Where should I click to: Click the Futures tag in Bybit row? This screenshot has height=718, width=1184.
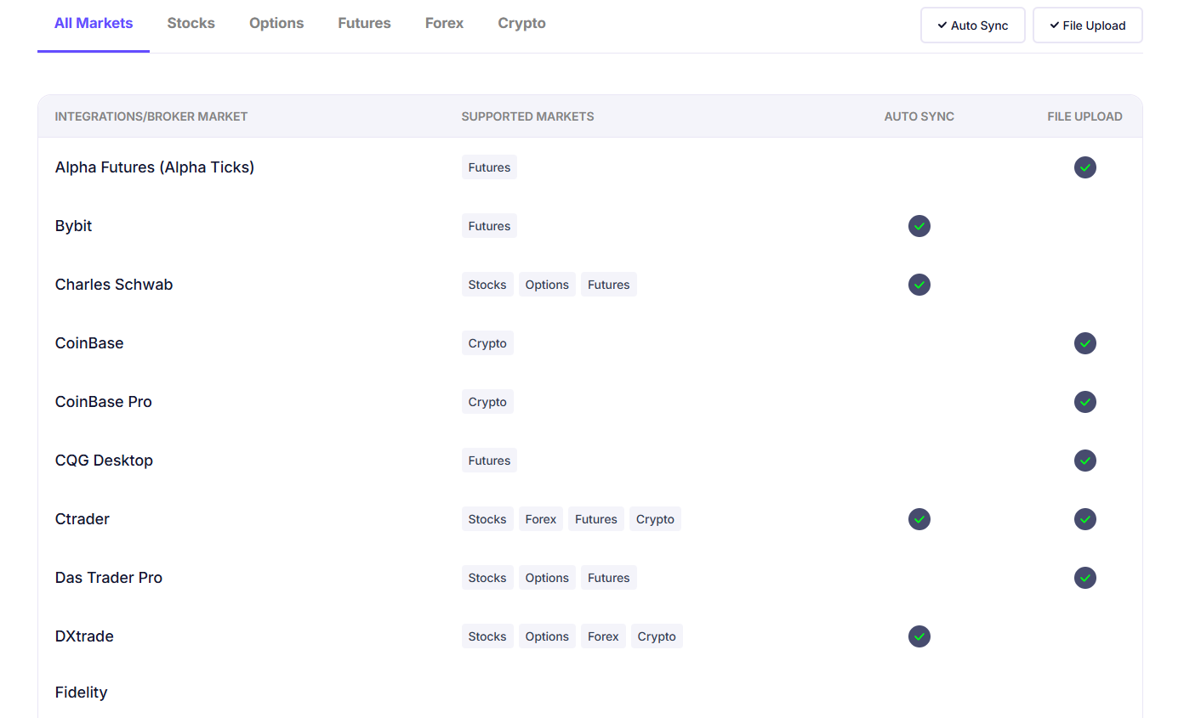pyautogui.click(x=489, y=226)
